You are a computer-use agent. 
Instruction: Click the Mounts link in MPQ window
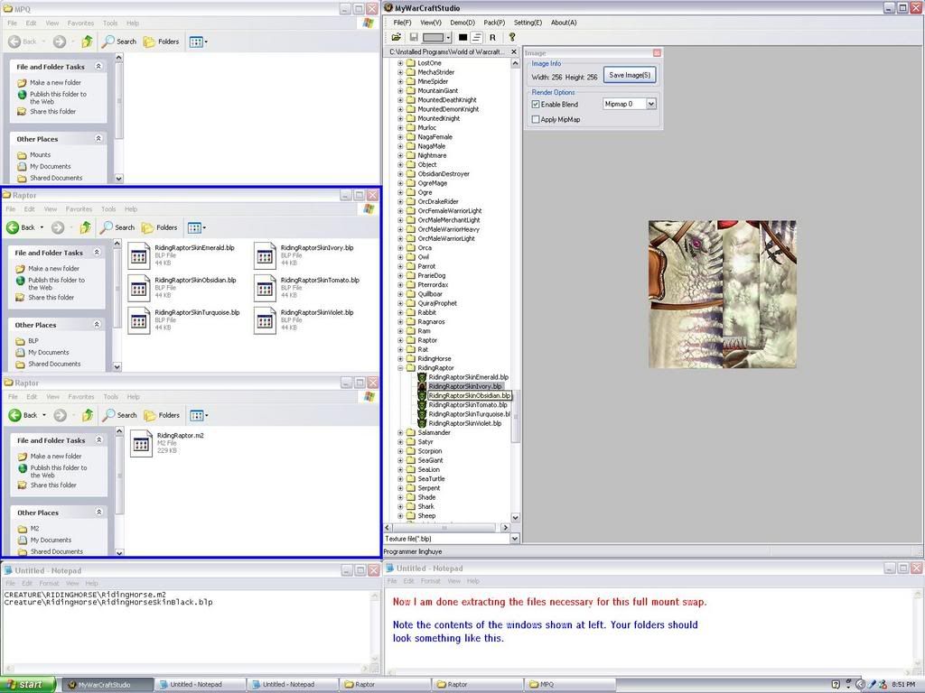[40, 155]
